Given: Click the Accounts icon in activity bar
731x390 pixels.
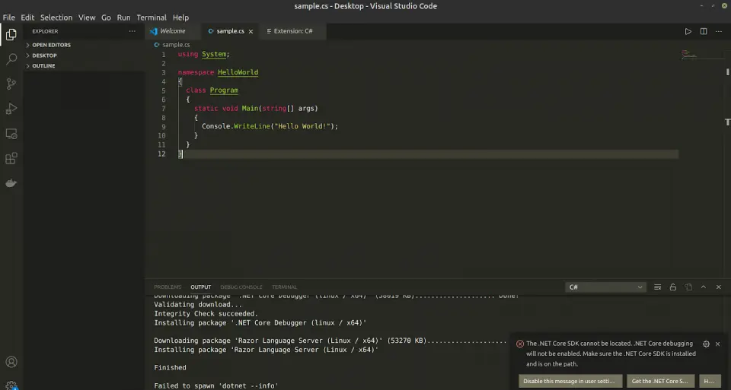Looking at the screenshot, I should click(11, 362).
